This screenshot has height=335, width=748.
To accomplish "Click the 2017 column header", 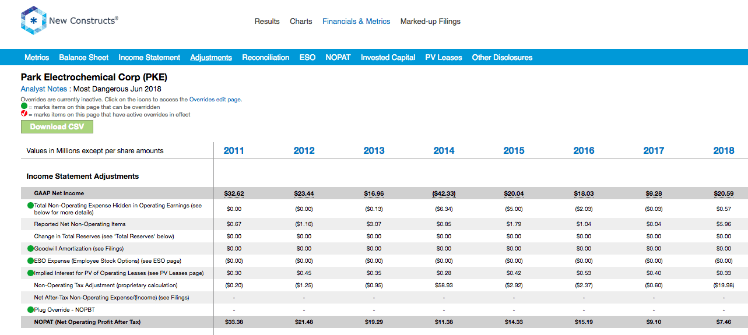I will pyautogui.click(x=654, y=150).
